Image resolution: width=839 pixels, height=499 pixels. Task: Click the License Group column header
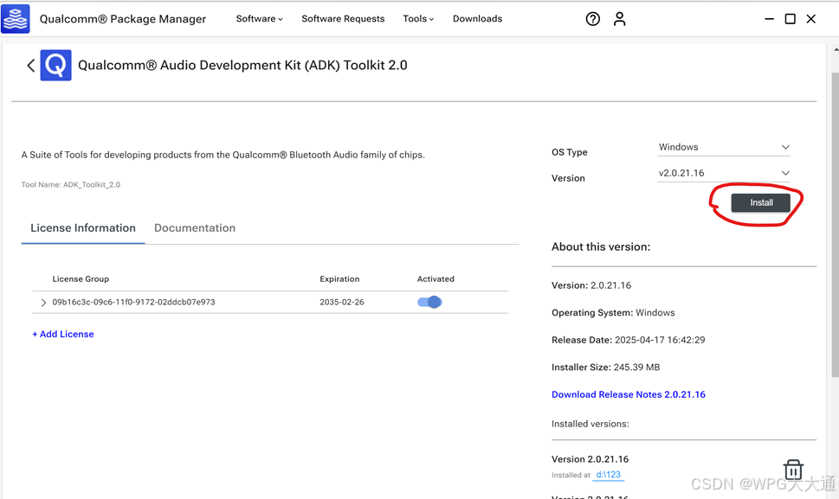81,278
